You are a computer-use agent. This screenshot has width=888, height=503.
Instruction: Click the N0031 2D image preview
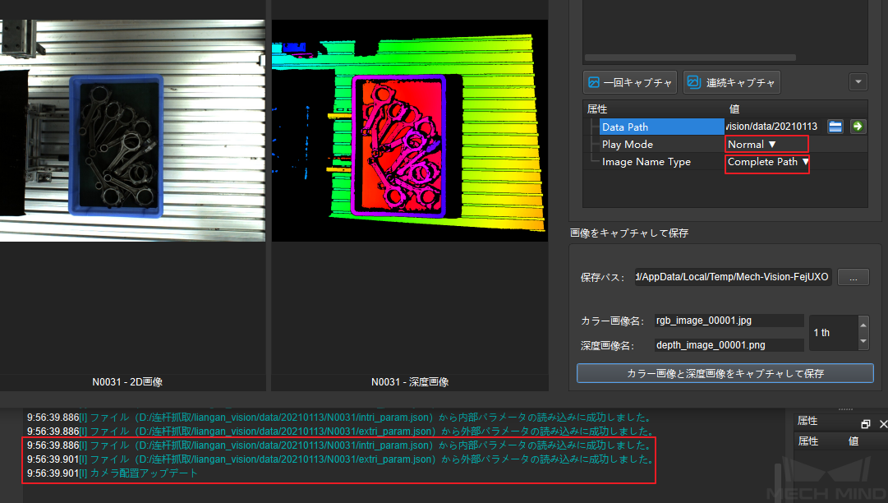point(132,131)
